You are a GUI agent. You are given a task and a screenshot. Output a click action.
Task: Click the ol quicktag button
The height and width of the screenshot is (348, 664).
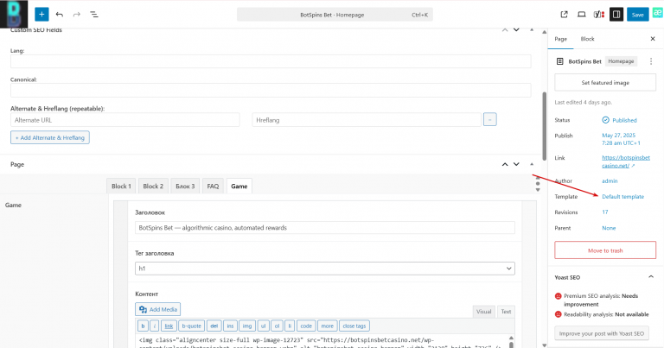(277, 326)
